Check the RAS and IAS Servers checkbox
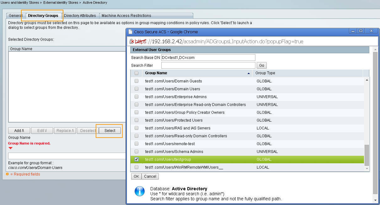380x205 pixels. pos(136,128)
